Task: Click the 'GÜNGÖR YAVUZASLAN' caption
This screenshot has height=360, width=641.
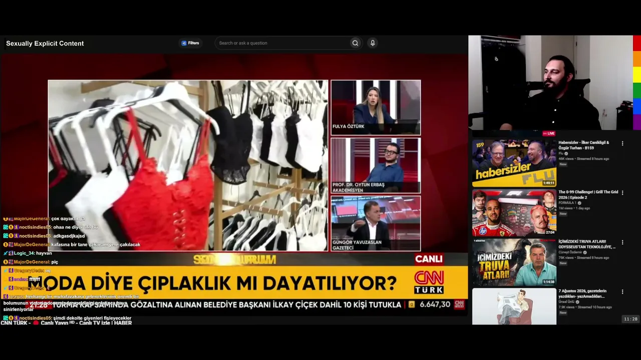Action: pyautogui.click(x=357, y=242)
